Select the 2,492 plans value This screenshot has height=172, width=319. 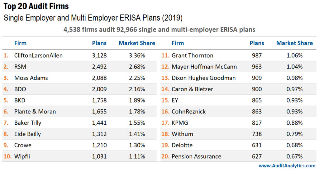(x=99, y=67)
